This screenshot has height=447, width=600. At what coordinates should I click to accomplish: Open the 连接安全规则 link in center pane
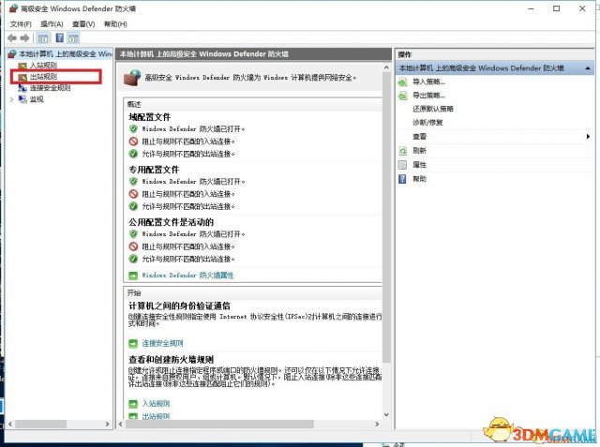[x=162, y=343]
